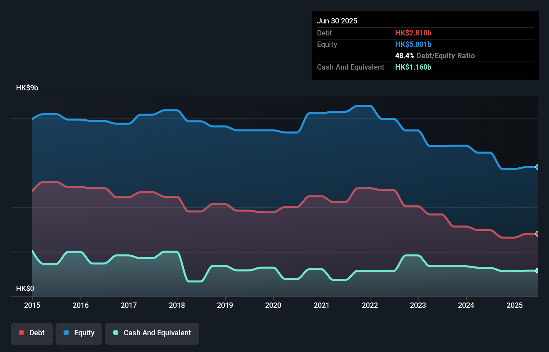This screenshot has height=352, width=549.
Task: Hide the Cash And Equivalent series
Action: [152, 333]
